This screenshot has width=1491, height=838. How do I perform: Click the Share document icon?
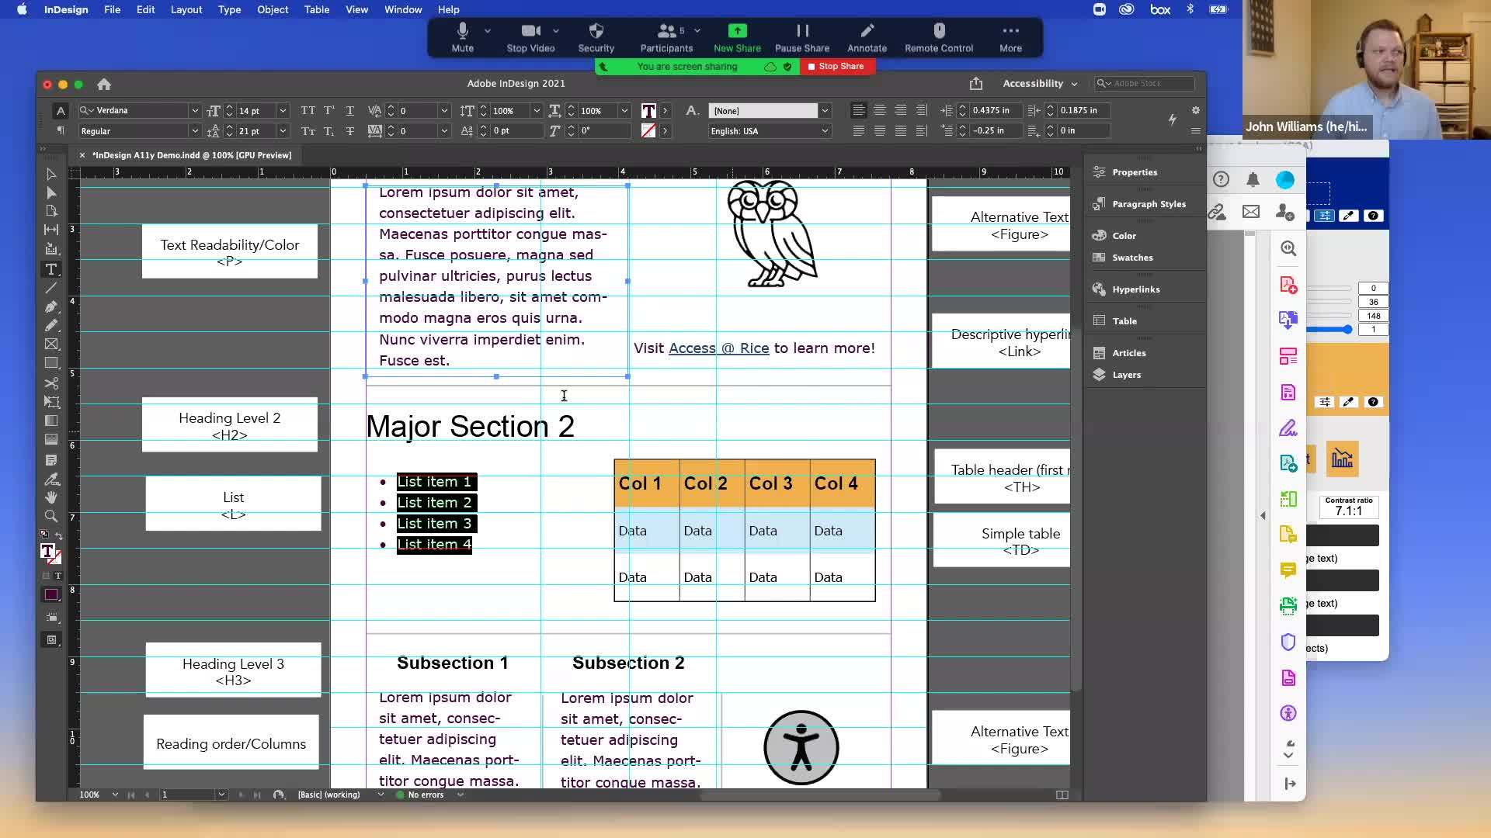point(976,83)
